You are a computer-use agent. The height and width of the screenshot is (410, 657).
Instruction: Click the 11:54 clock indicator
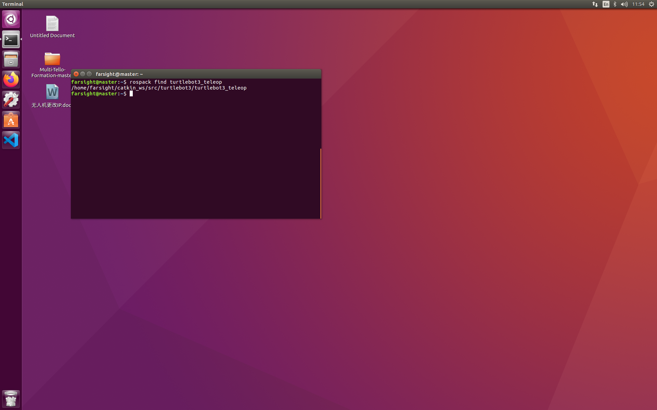638,4
